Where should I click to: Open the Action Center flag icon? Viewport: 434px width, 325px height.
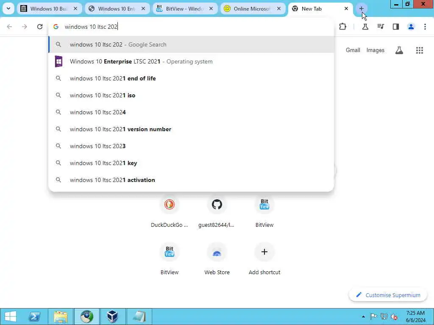pos(373,317)
